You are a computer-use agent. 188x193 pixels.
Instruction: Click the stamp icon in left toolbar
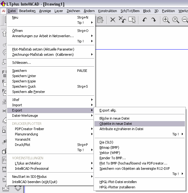[x=4, y=102]
